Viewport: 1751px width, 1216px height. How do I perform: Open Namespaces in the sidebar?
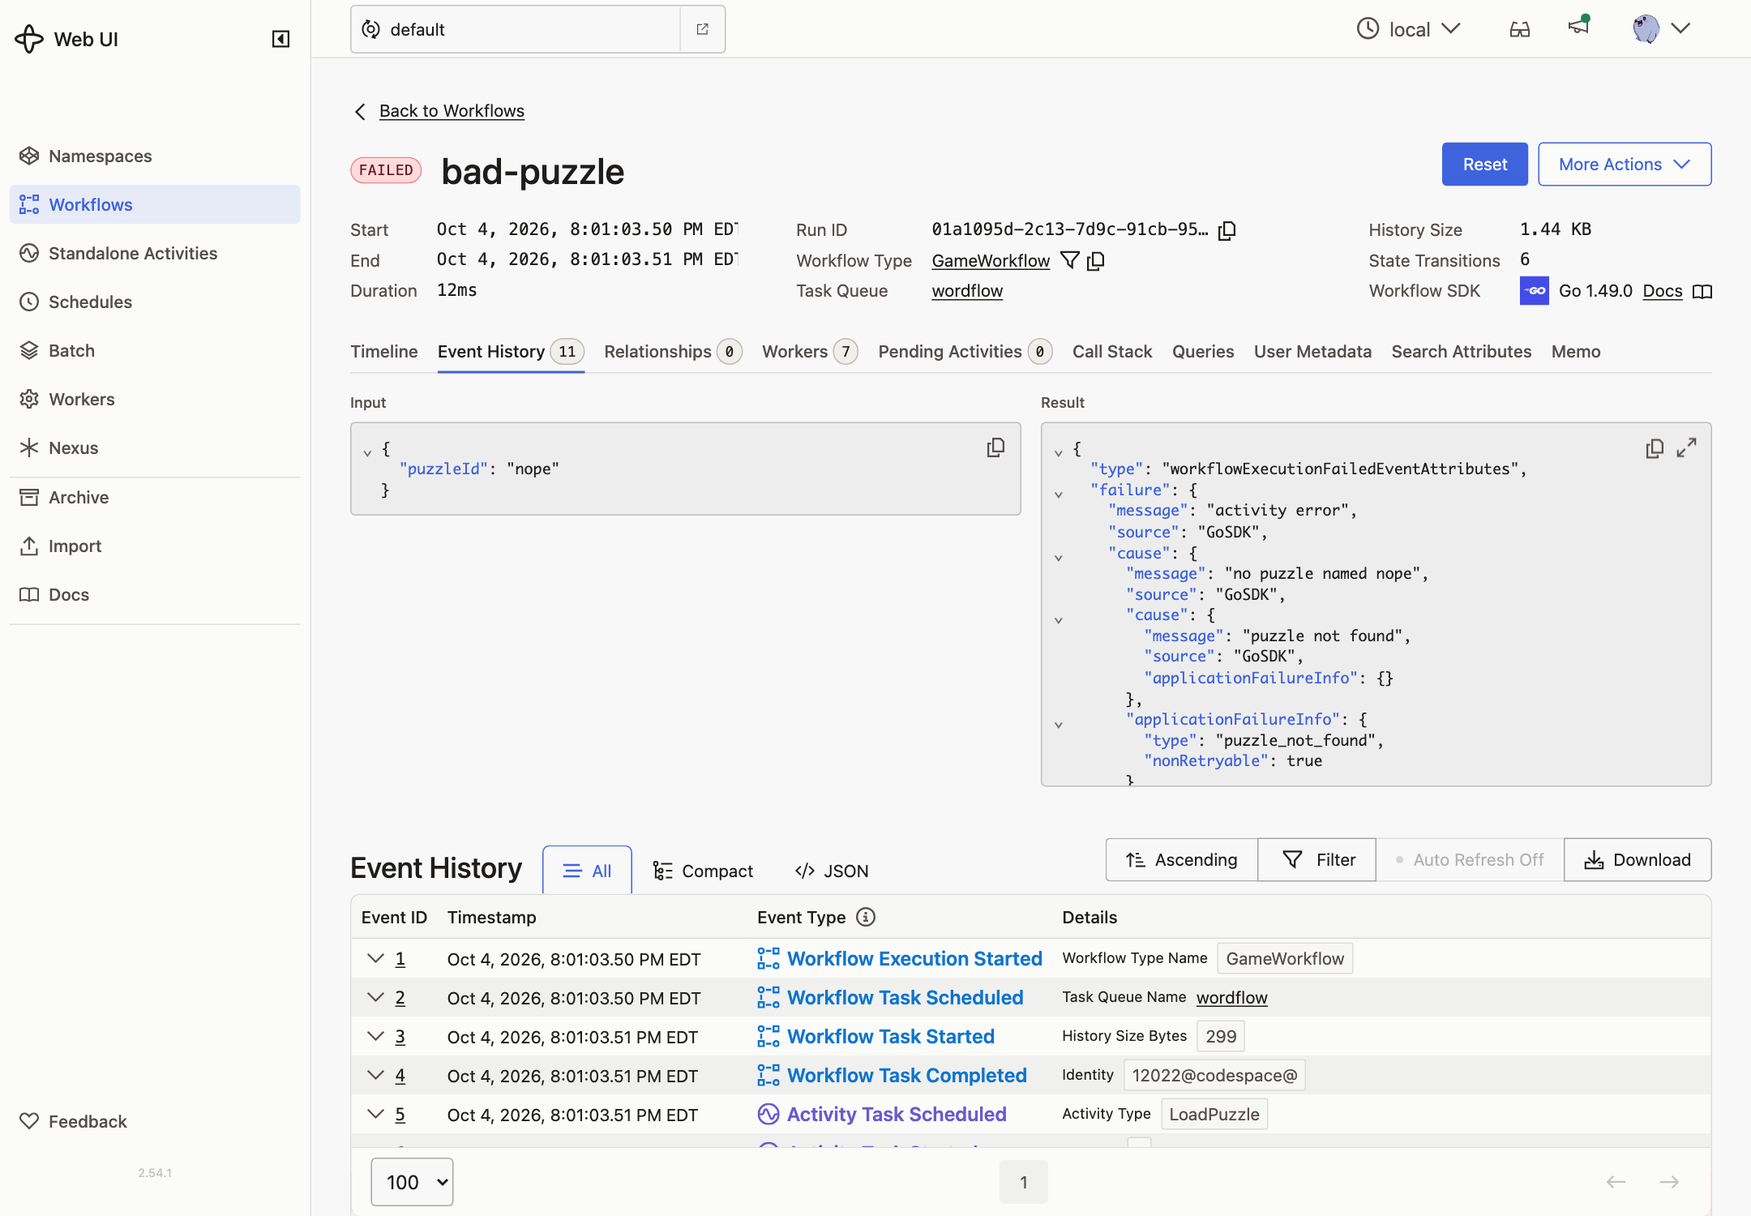pos(155,156)
